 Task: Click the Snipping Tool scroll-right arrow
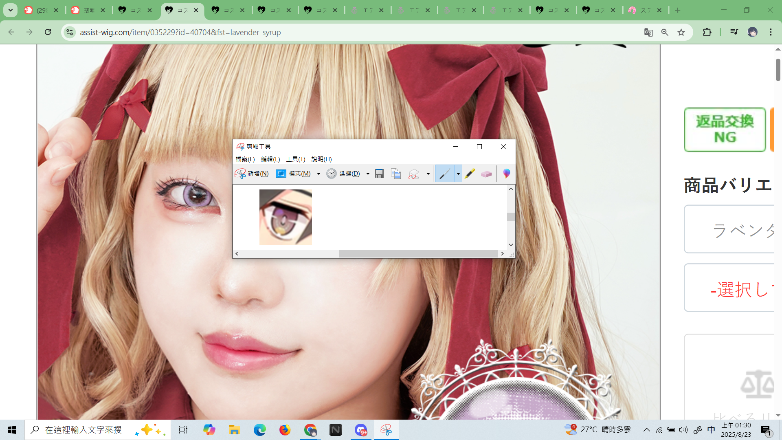[502, 253]
